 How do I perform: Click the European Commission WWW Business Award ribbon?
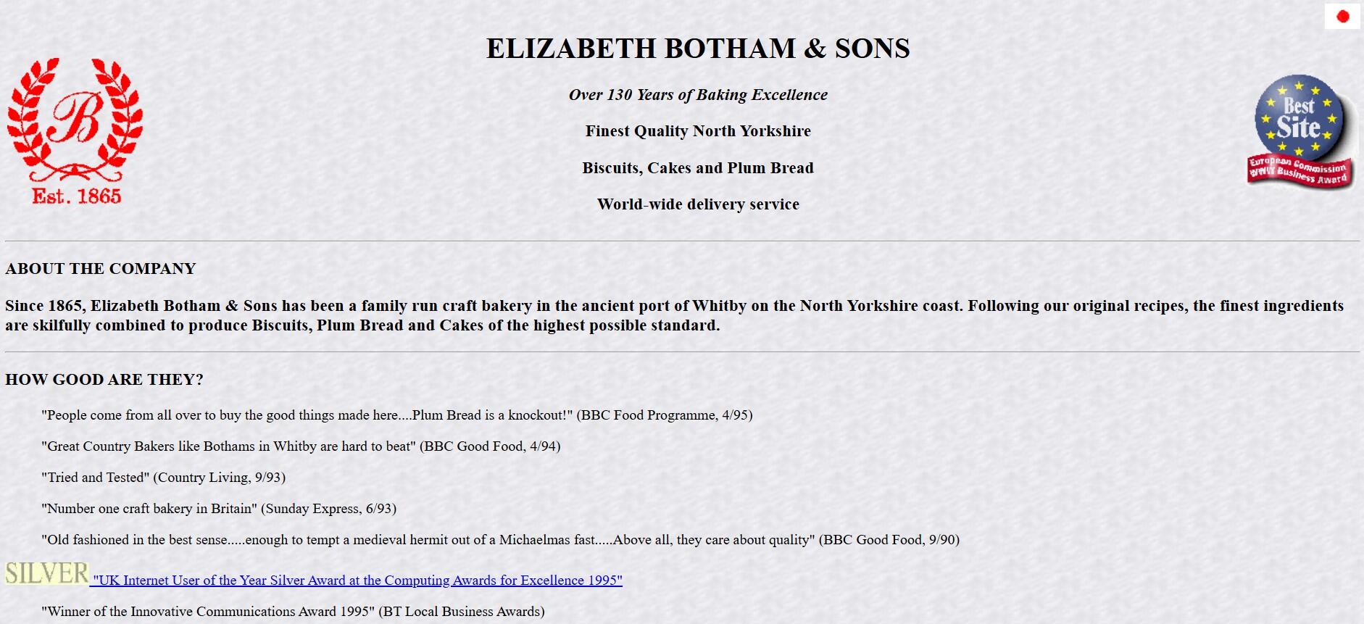coord(1299,172)
